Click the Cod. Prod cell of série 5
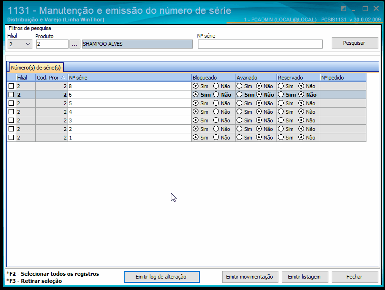This screenshot has width=385, height=290. click(51, 103)
